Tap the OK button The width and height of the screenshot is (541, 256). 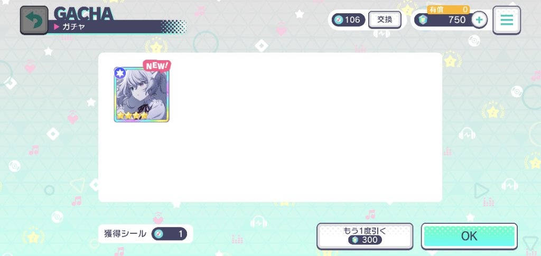469,236
